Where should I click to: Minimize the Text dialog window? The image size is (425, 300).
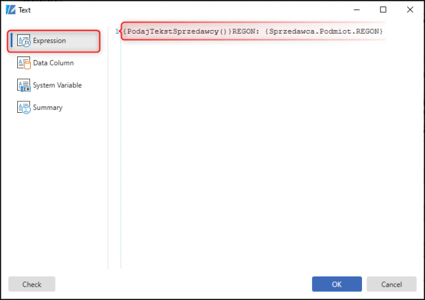[x=357, y=10]
